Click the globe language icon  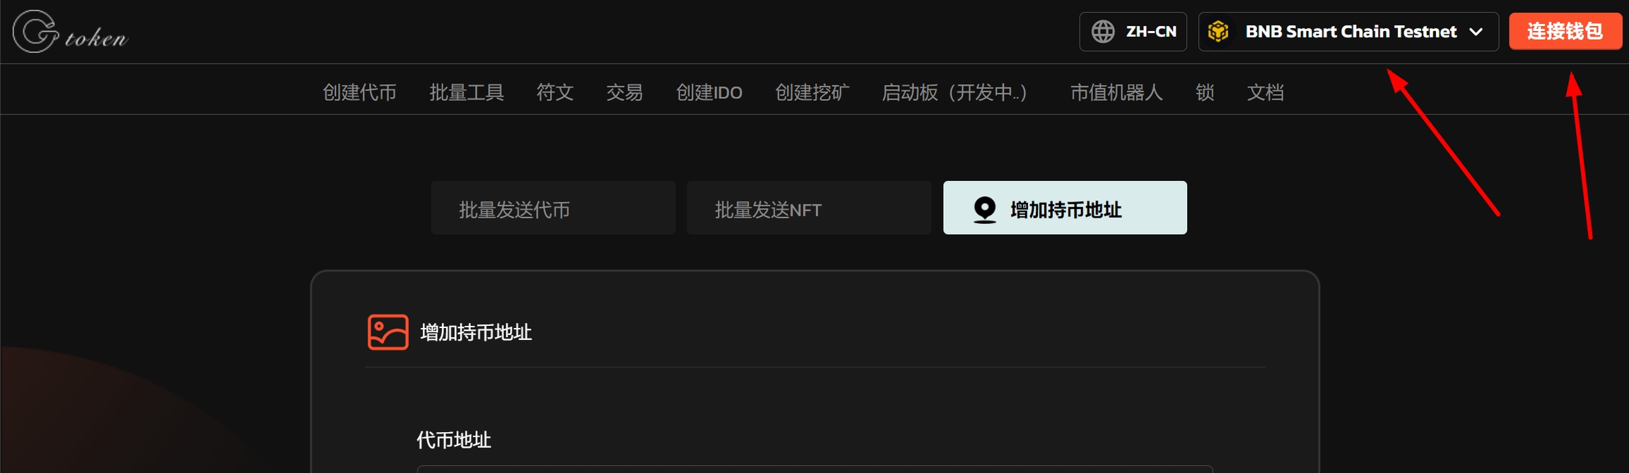click(1103, 31)
